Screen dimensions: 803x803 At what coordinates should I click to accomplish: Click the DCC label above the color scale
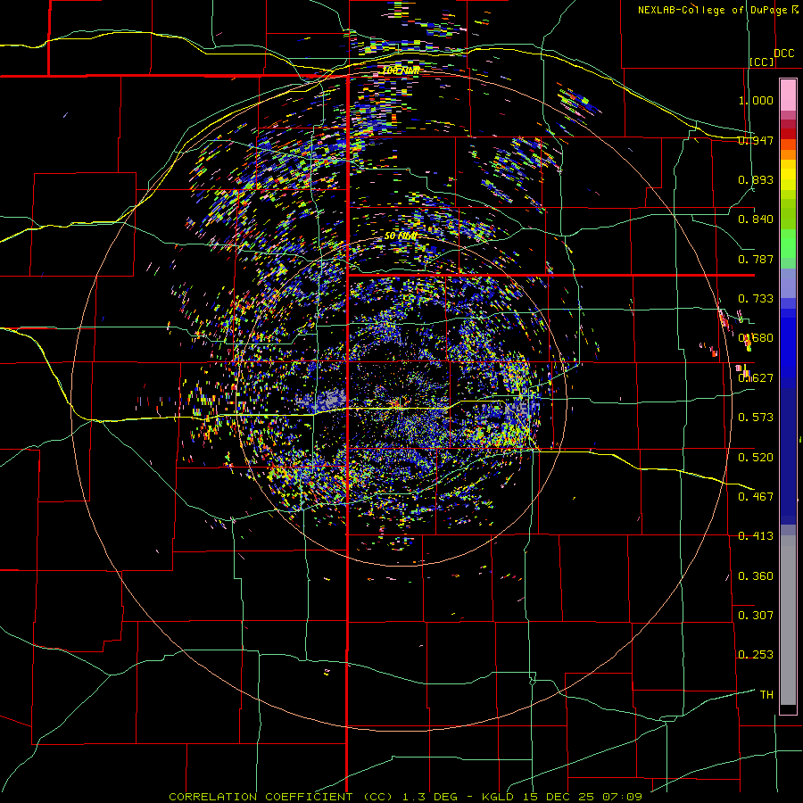[x=784, y=54]
